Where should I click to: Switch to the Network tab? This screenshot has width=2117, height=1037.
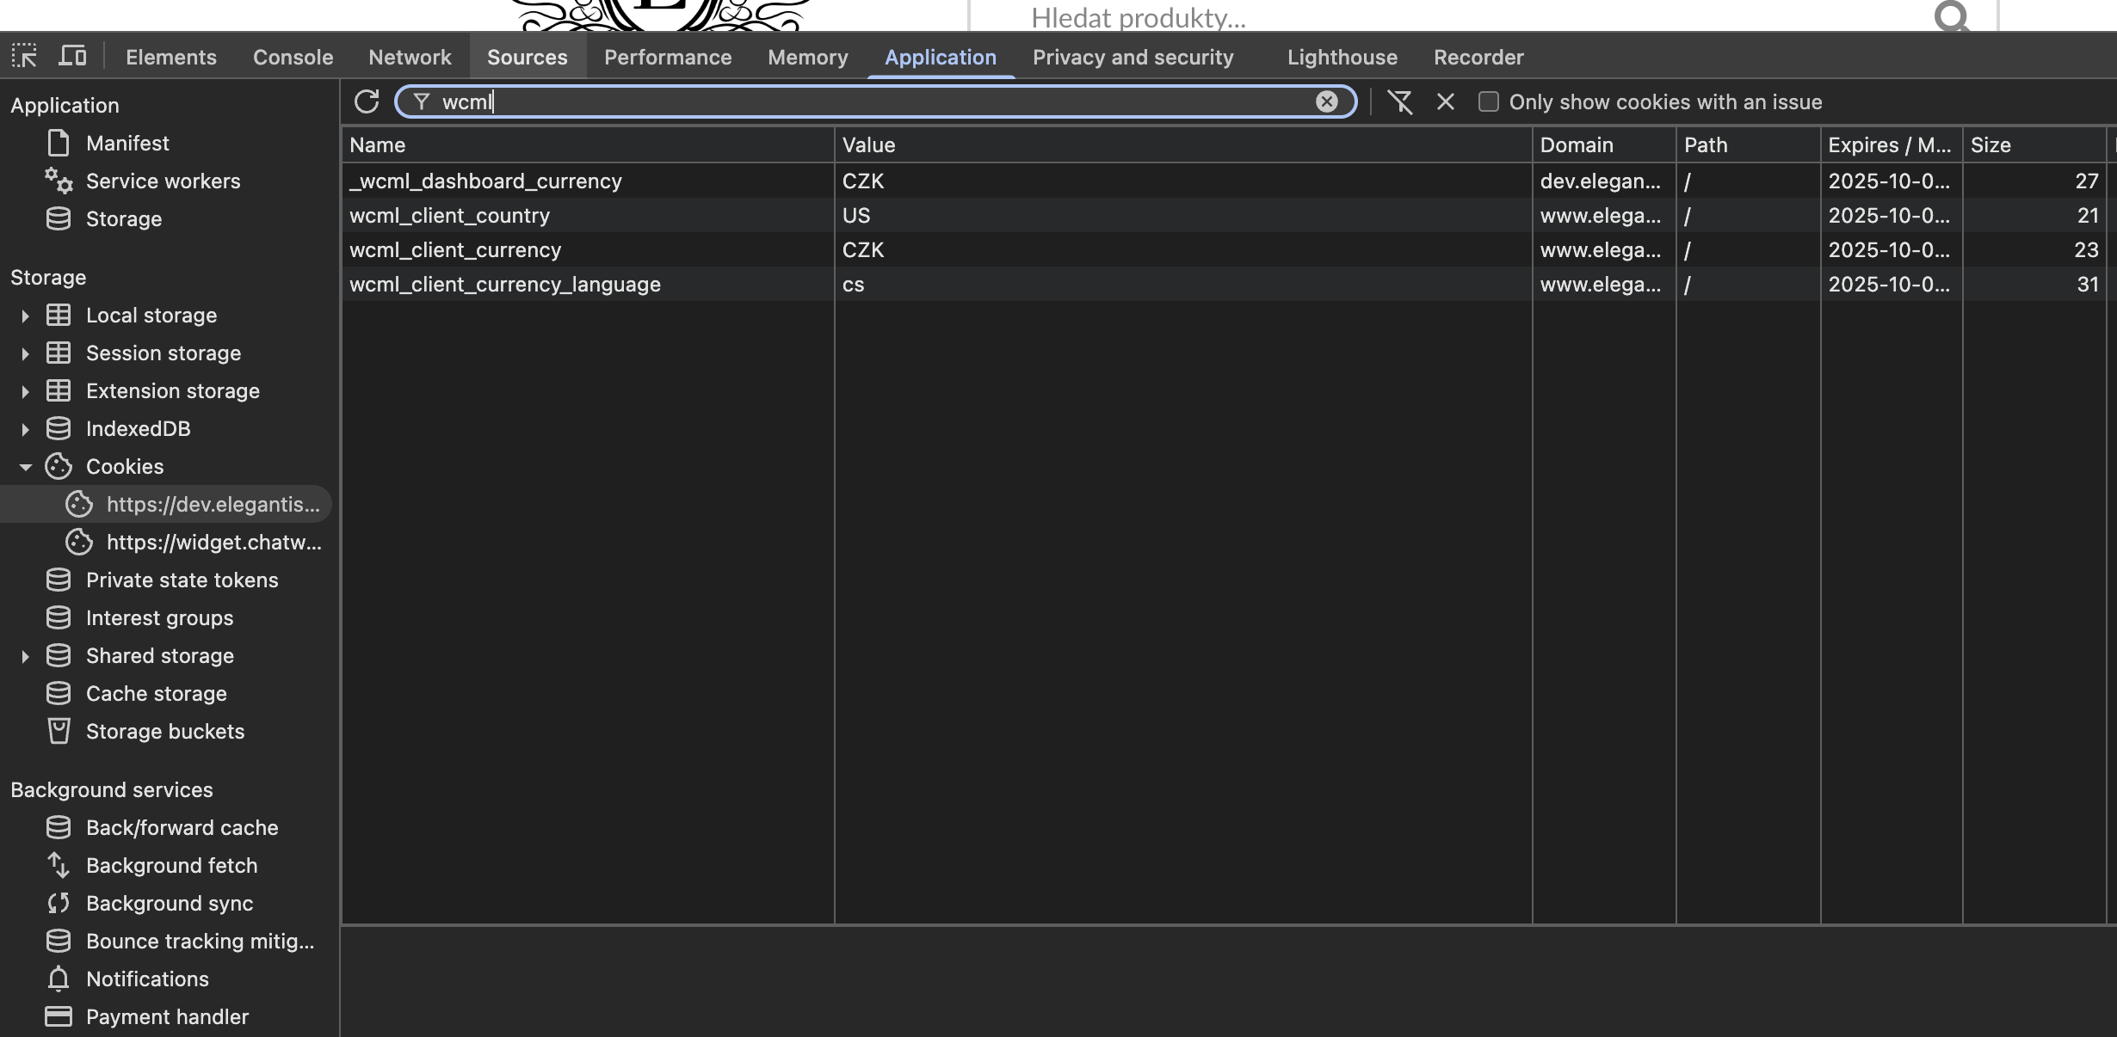click(410, 57)
